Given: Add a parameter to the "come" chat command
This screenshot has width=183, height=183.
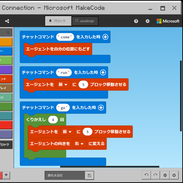Looking at the screenshot, I should (x=105, y=37).
